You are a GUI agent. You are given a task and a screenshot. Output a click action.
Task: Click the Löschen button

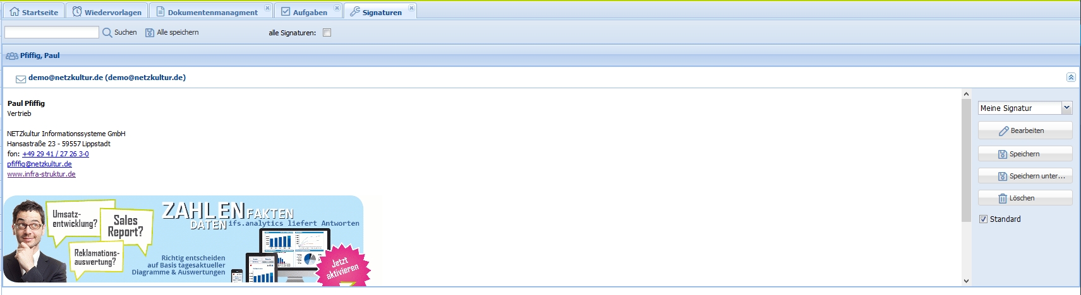[1025, 198]
